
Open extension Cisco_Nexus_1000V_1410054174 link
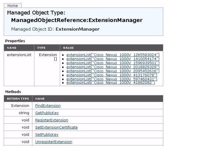click(x=113, y=59)
